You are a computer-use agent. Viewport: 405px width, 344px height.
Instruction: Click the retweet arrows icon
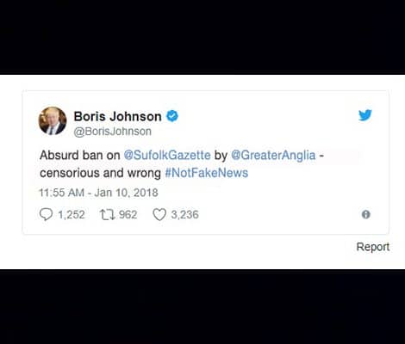pos(108,214)
